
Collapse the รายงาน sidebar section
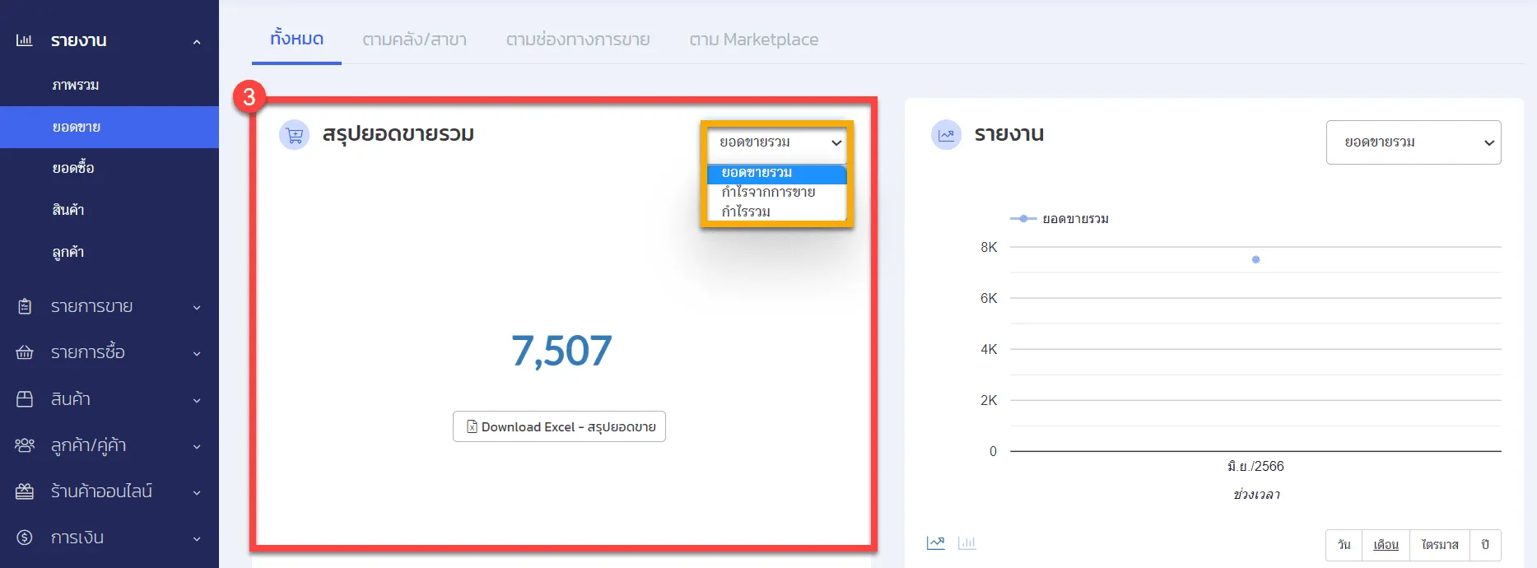[x=196, y=41]
